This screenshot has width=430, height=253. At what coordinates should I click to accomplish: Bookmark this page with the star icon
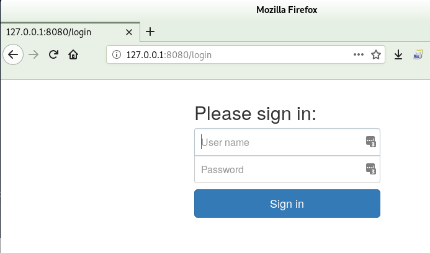(376, 54)
